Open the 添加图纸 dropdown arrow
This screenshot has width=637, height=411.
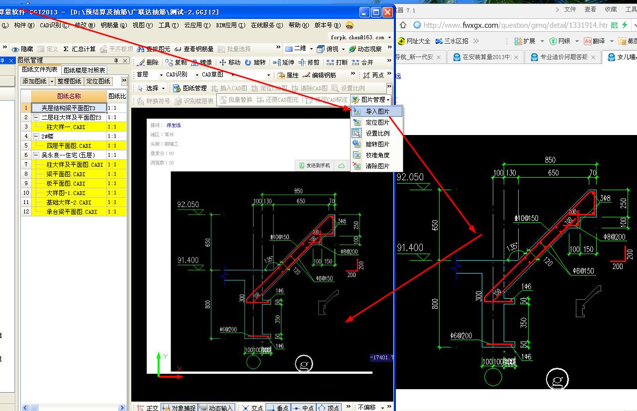point(52,81)
